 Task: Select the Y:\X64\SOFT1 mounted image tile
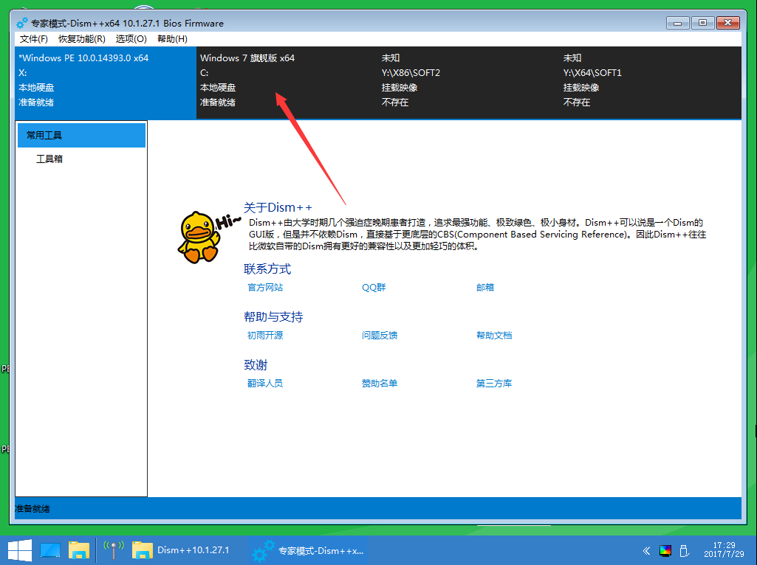(651, 83)
